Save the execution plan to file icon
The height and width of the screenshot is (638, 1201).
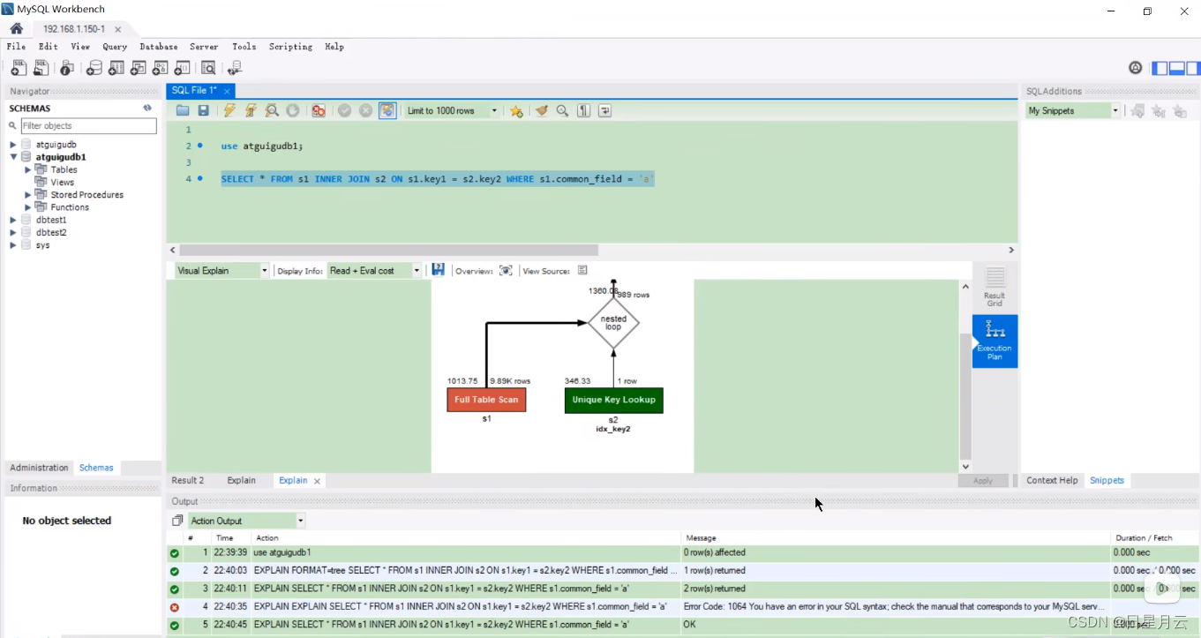click(x=439, y=270)
